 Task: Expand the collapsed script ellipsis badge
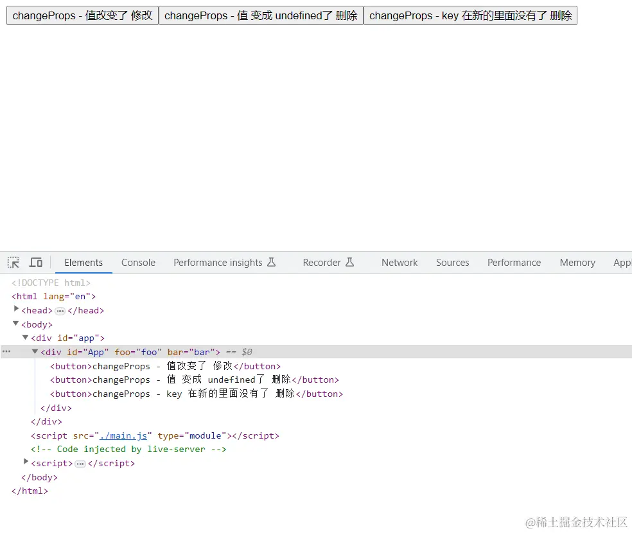click(x=80, y=464)
